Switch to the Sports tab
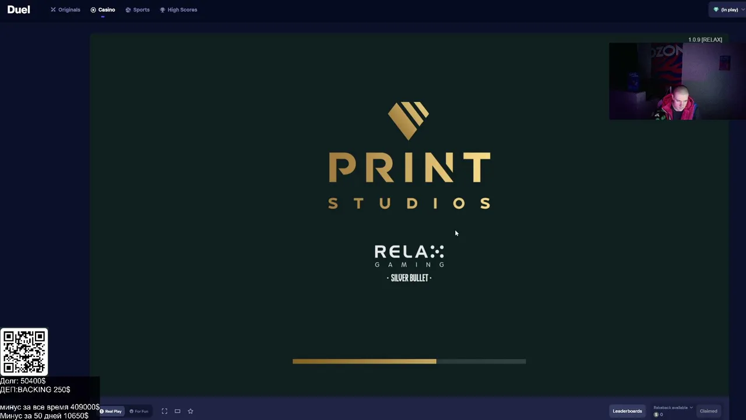The height and width of the screenshot is (420, 746). click(138, 10)
